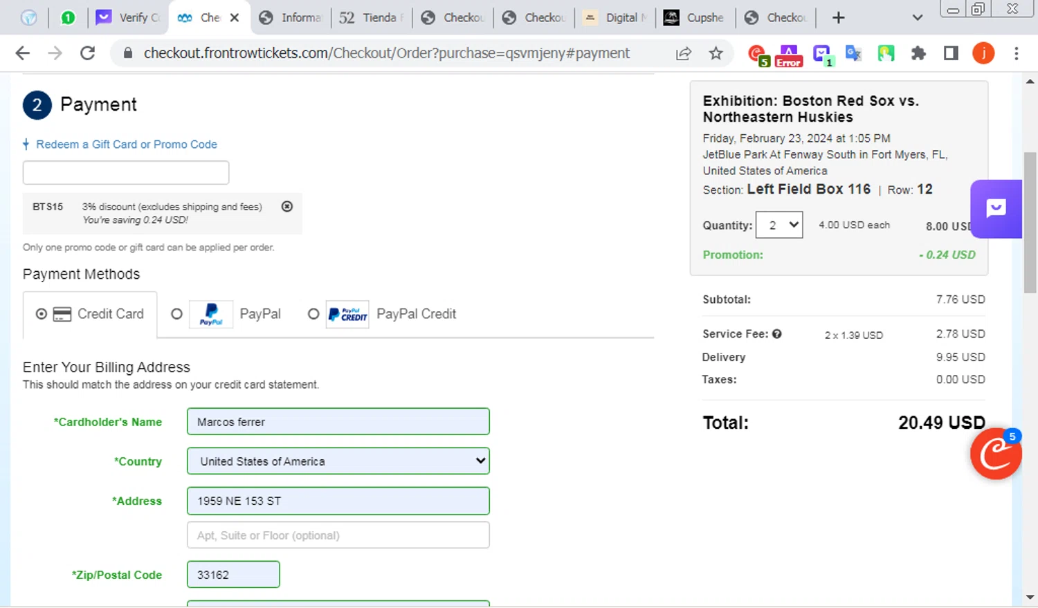Screen dimensions: 1038x608
Task: Open the purple extension with badge 1
Action: tap(822, 55)
